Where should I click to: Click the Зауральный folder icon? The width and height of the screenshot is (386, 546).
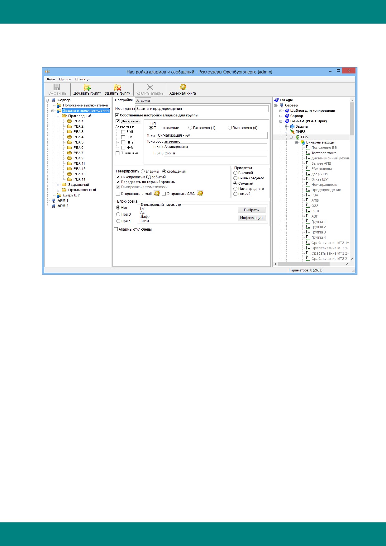click(64, 185)
